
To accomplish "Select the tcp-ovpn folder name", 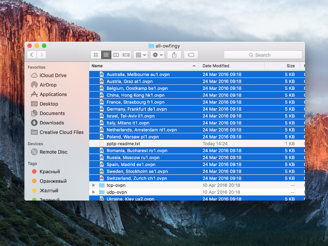I will pyautogui.click(x=116, y=185).
